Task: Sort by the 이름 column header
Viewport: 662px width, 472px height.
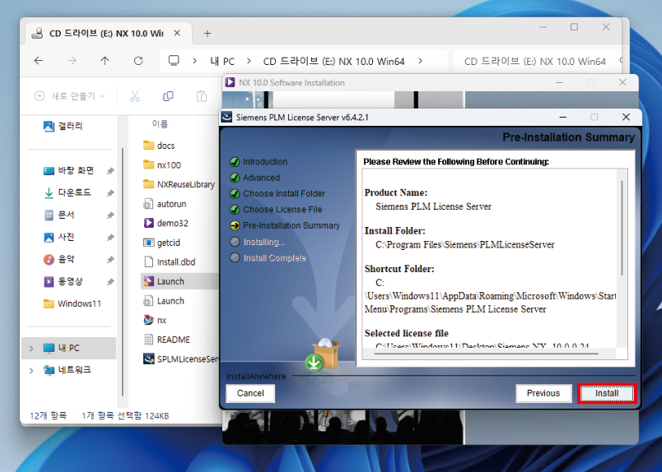Action: pos(160,124)
